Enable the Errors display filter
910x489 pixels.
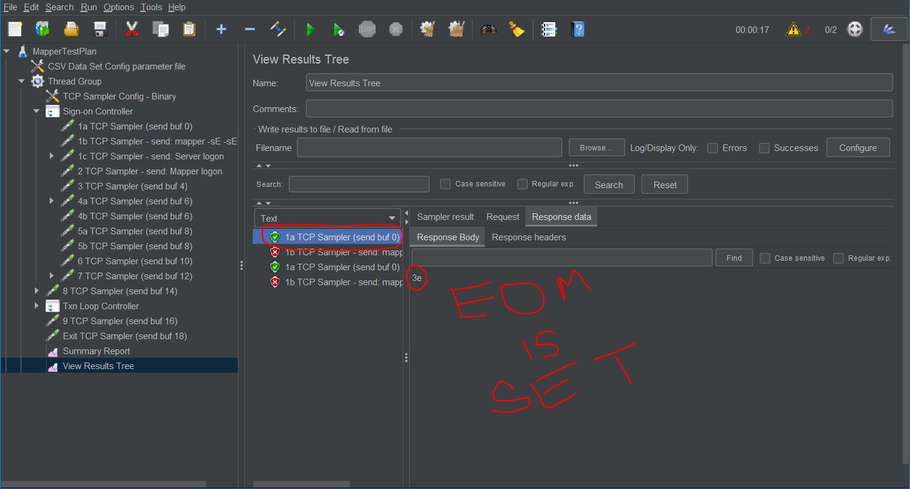712,147
